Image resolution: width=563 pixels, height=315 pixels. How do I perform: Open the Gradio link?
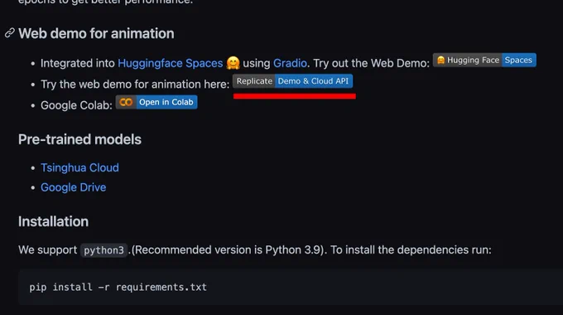290,63
